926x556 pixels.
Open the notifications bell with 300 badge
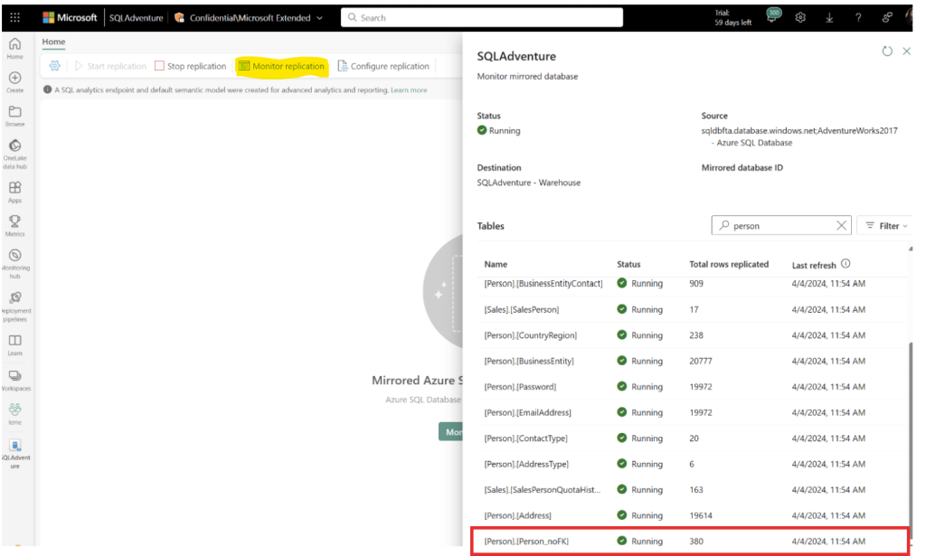pyautogui.click(x=772, y=16)
